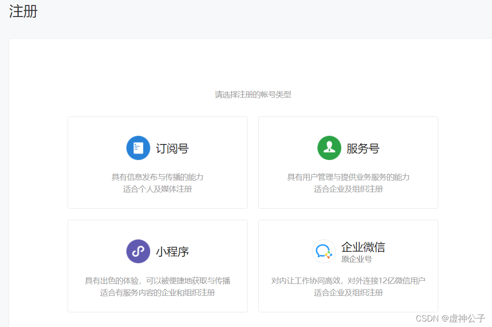
Task: Click 适合企业及组织注册 under 服务号
Action: (348, 189)
